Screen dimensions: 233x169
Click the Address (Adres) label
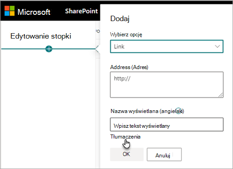pos(129,67)
